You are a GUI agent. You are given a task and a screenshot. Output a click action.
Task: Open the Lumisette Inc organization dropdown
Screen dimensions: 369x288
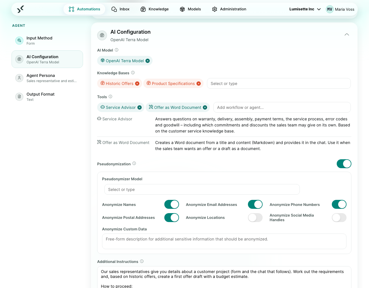point(305,9)
